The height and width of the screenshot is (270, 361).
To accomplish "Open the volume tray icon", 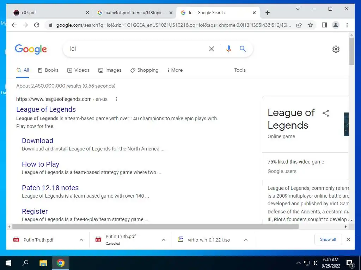I will click(x=315, y=263).
